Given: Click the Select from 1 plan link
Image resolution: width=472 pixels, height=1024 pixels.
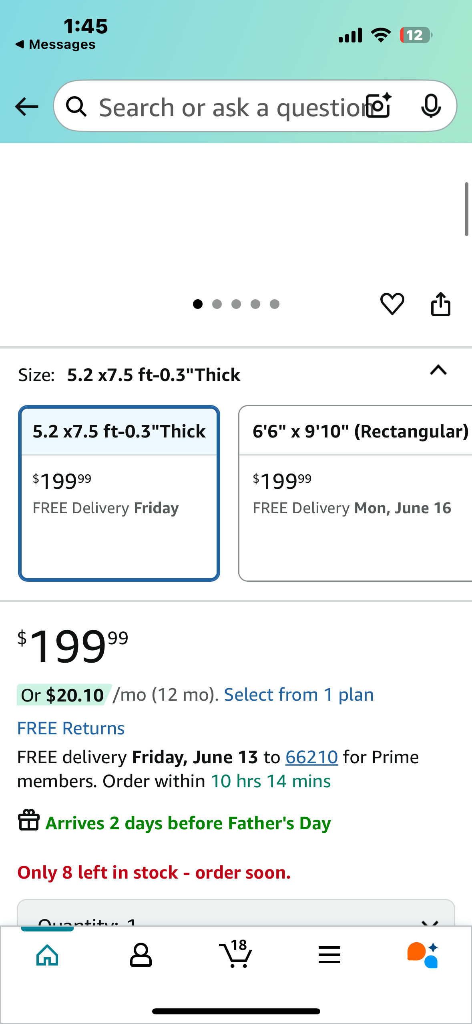Looking at the screenshot, I should click(x=299, y=695).
